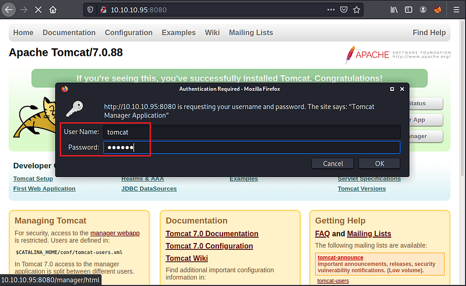Open the Documentation nav item
This screenshot has width=466, height=286.
pyautogui.click(x=69, y=33)
